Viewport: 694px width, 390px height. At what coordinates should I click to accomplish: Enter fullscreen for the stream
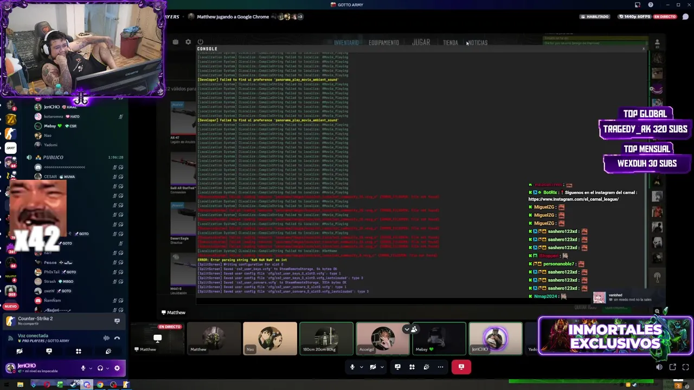click(686, 367)
